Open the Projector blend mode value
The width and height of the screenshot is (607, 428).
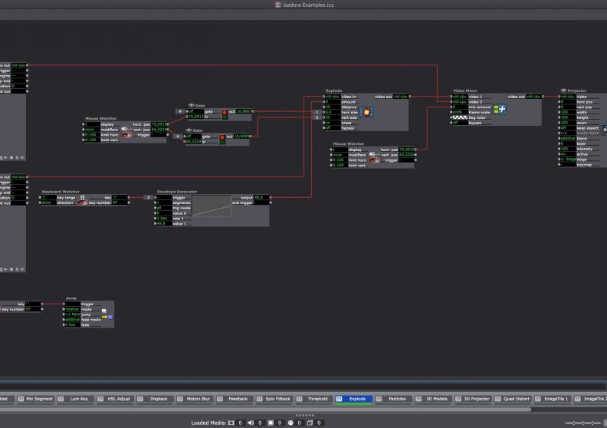pyautogui.click(x=568, y=138)
